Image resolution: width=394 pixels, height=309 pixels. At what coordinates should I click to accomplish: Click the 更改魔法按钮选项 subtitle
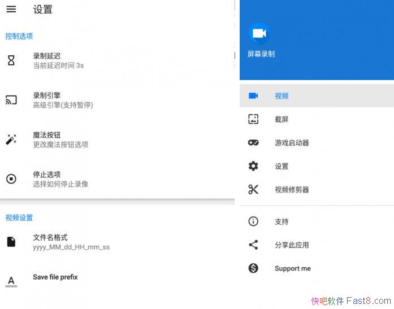point(60,145)
